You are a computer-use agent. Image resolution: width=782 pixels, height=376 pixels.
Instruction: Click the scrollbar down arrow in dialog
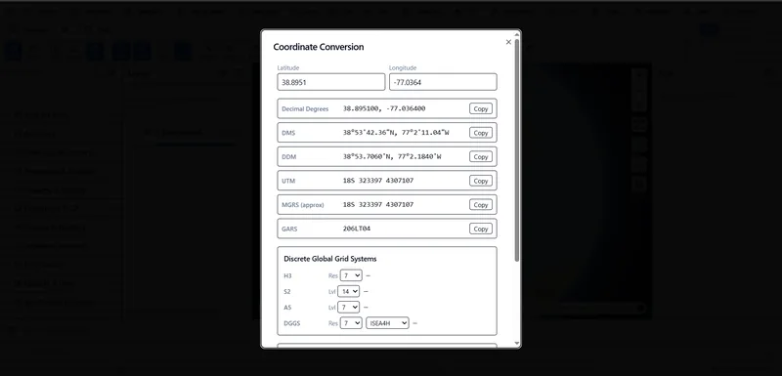click(517, 344)
